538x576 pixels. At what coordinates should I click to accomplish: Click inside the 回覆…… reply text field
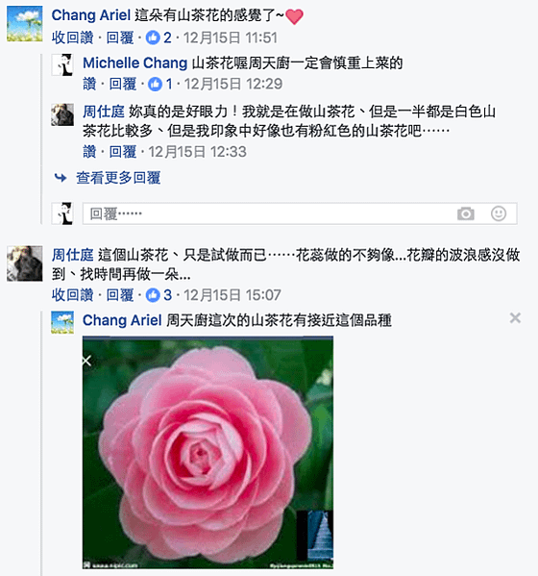[268, 213]
